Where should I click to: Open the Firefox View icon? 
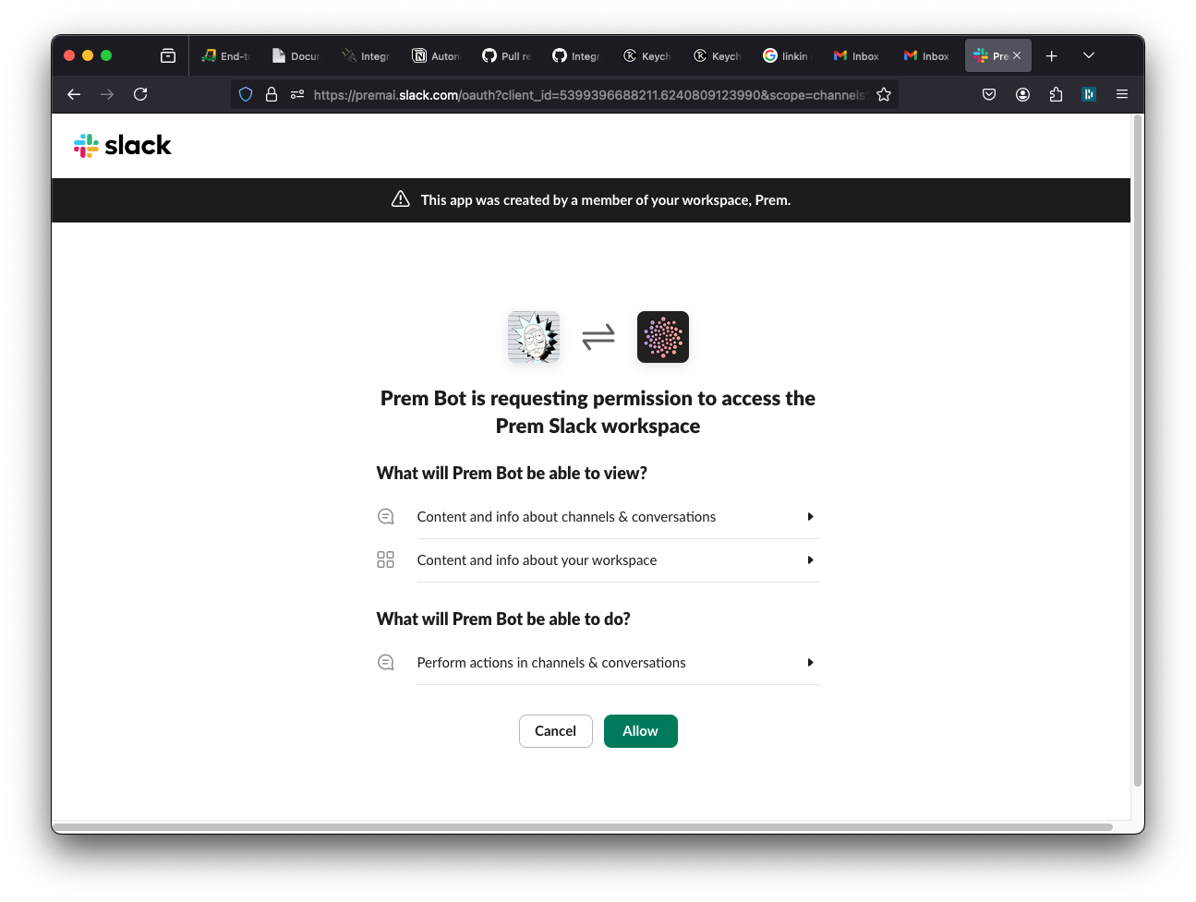168,55
